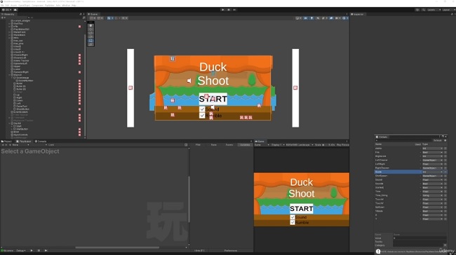This screenshot has height=255, width=456.
Task: Click the Play button in top toolbar
Action: click(223, 10)
